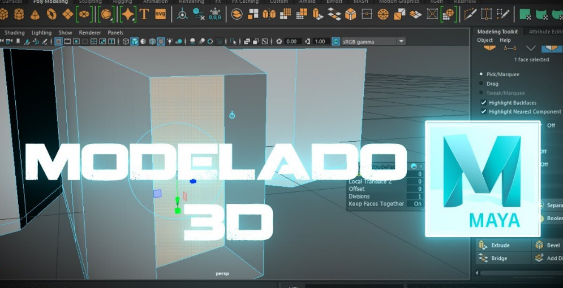Screen dimensions: 563x288
Task: Click the Center Pivot shelf icon
Action: 182,15
